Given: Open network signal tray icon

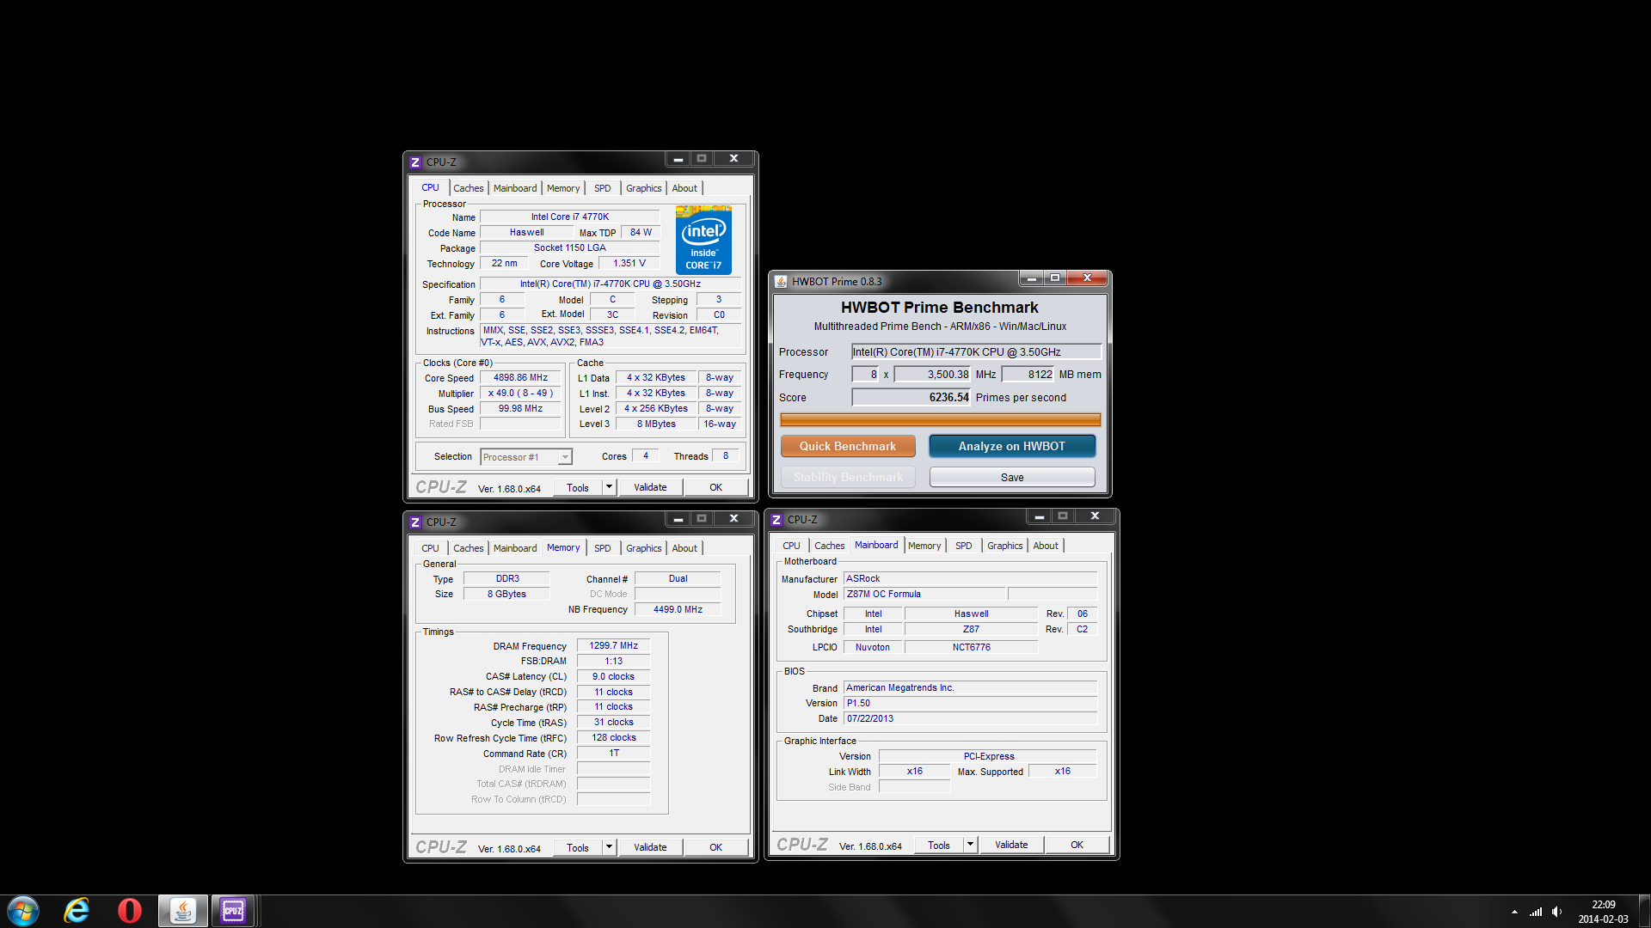Looking at the screenshot, I should [x=1536, y=912].
